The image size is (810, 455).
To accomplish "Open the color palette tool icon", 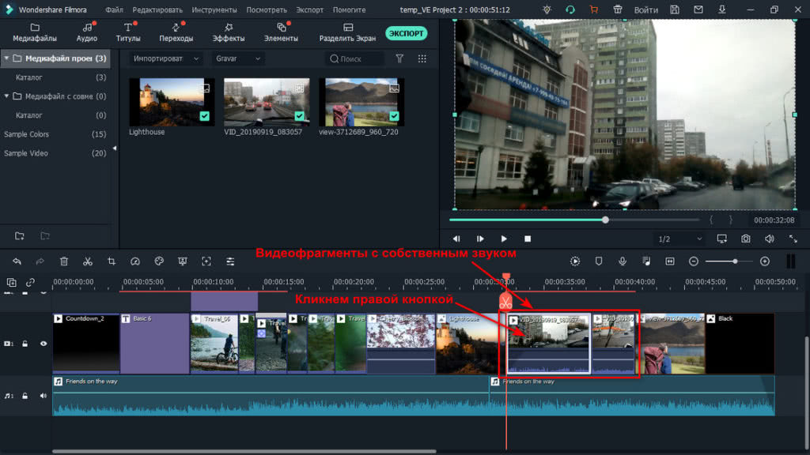I will [158, 261].
